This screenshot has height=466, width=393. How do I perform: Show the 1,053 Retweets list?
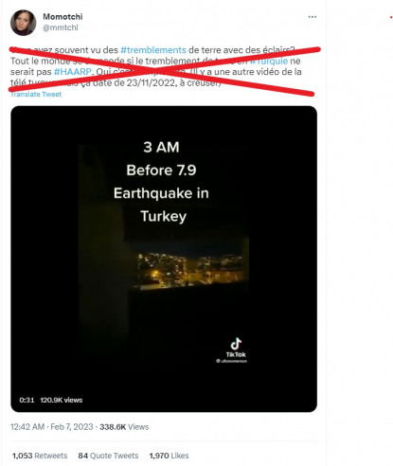(40, 456)
